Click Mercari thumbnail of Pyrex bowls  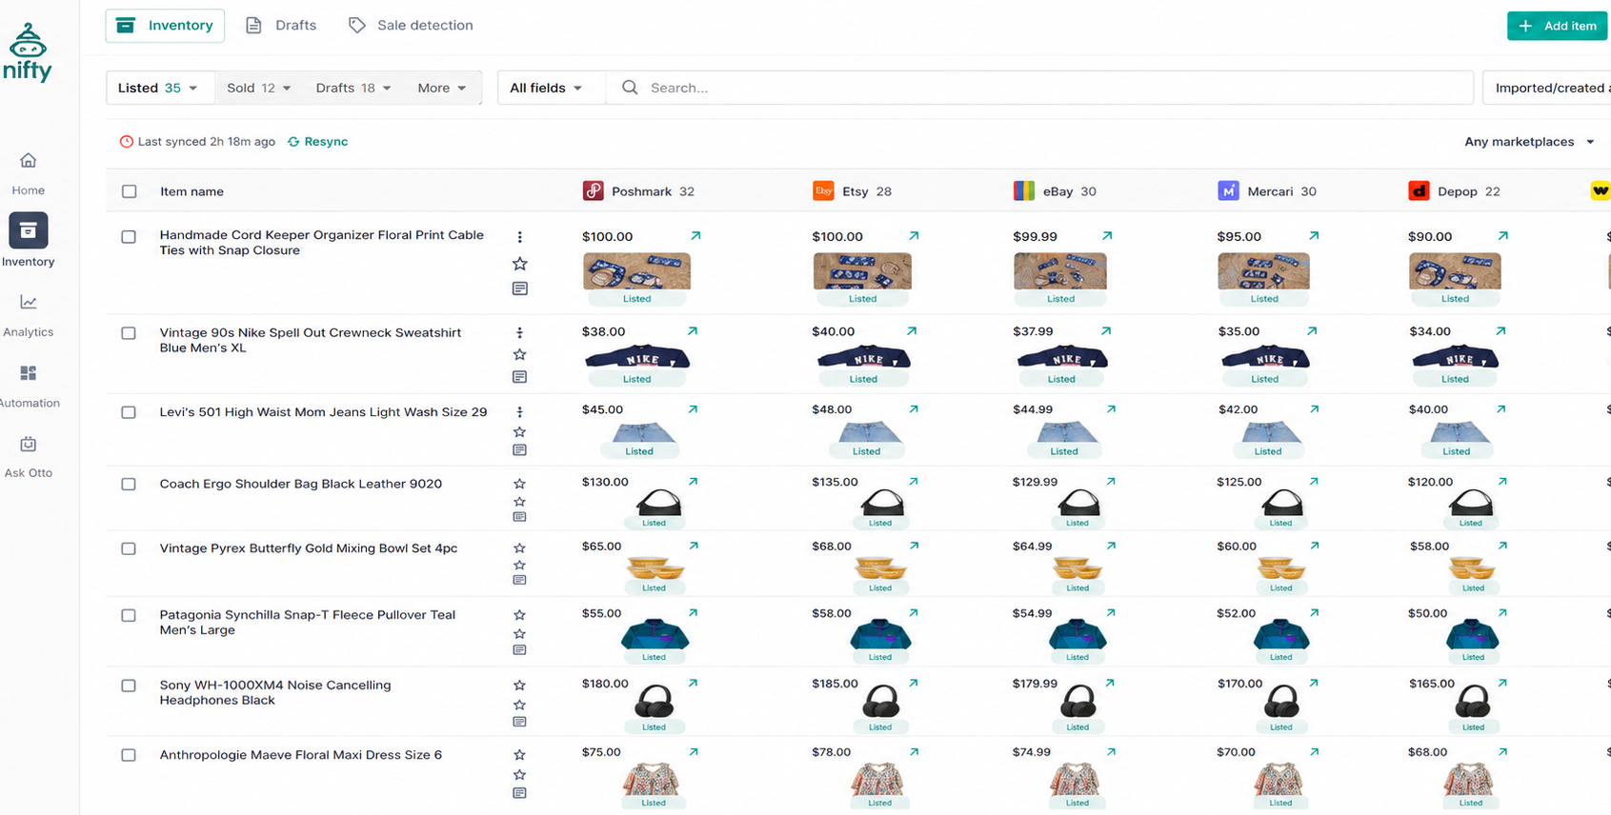pos(1281,568)
